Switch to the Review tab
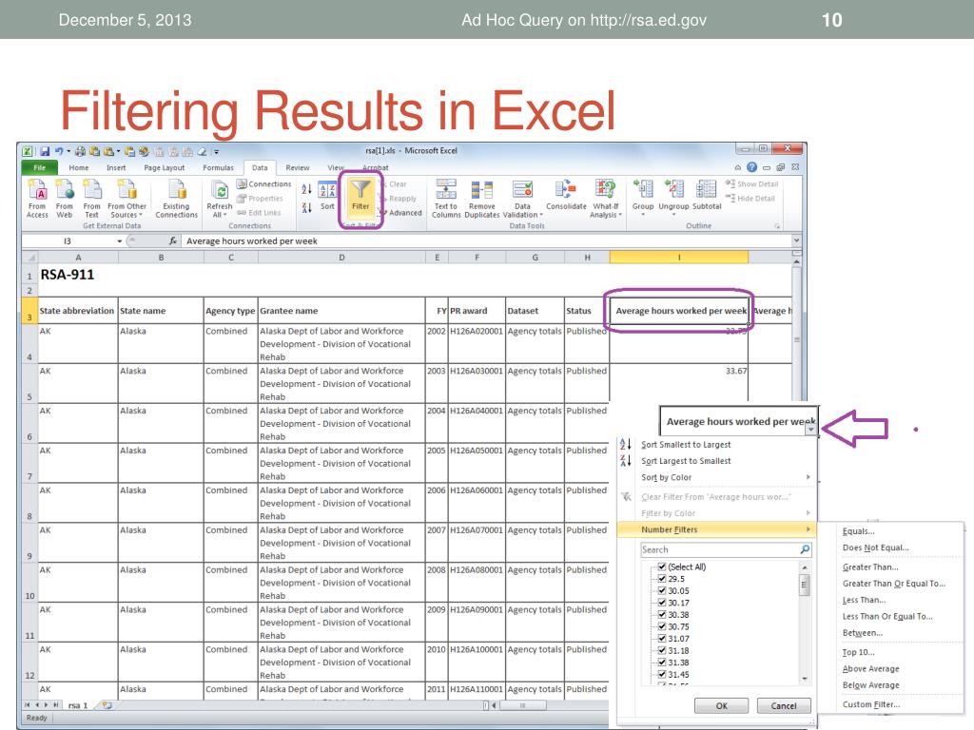974x730 pixels. (x=298, y=167)
